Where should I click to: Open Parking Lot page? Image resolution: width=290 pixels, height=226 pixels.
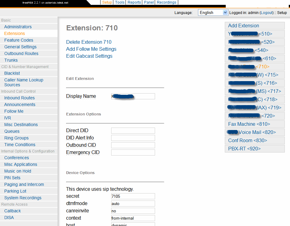pyautogui.click(x=15, y=191)
